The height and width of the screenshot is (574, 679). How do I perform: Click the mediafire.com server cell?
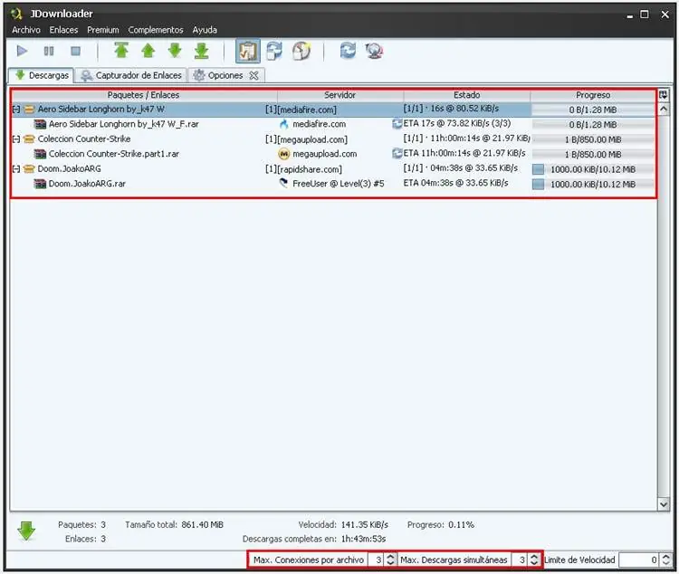(x=320, y=124)
